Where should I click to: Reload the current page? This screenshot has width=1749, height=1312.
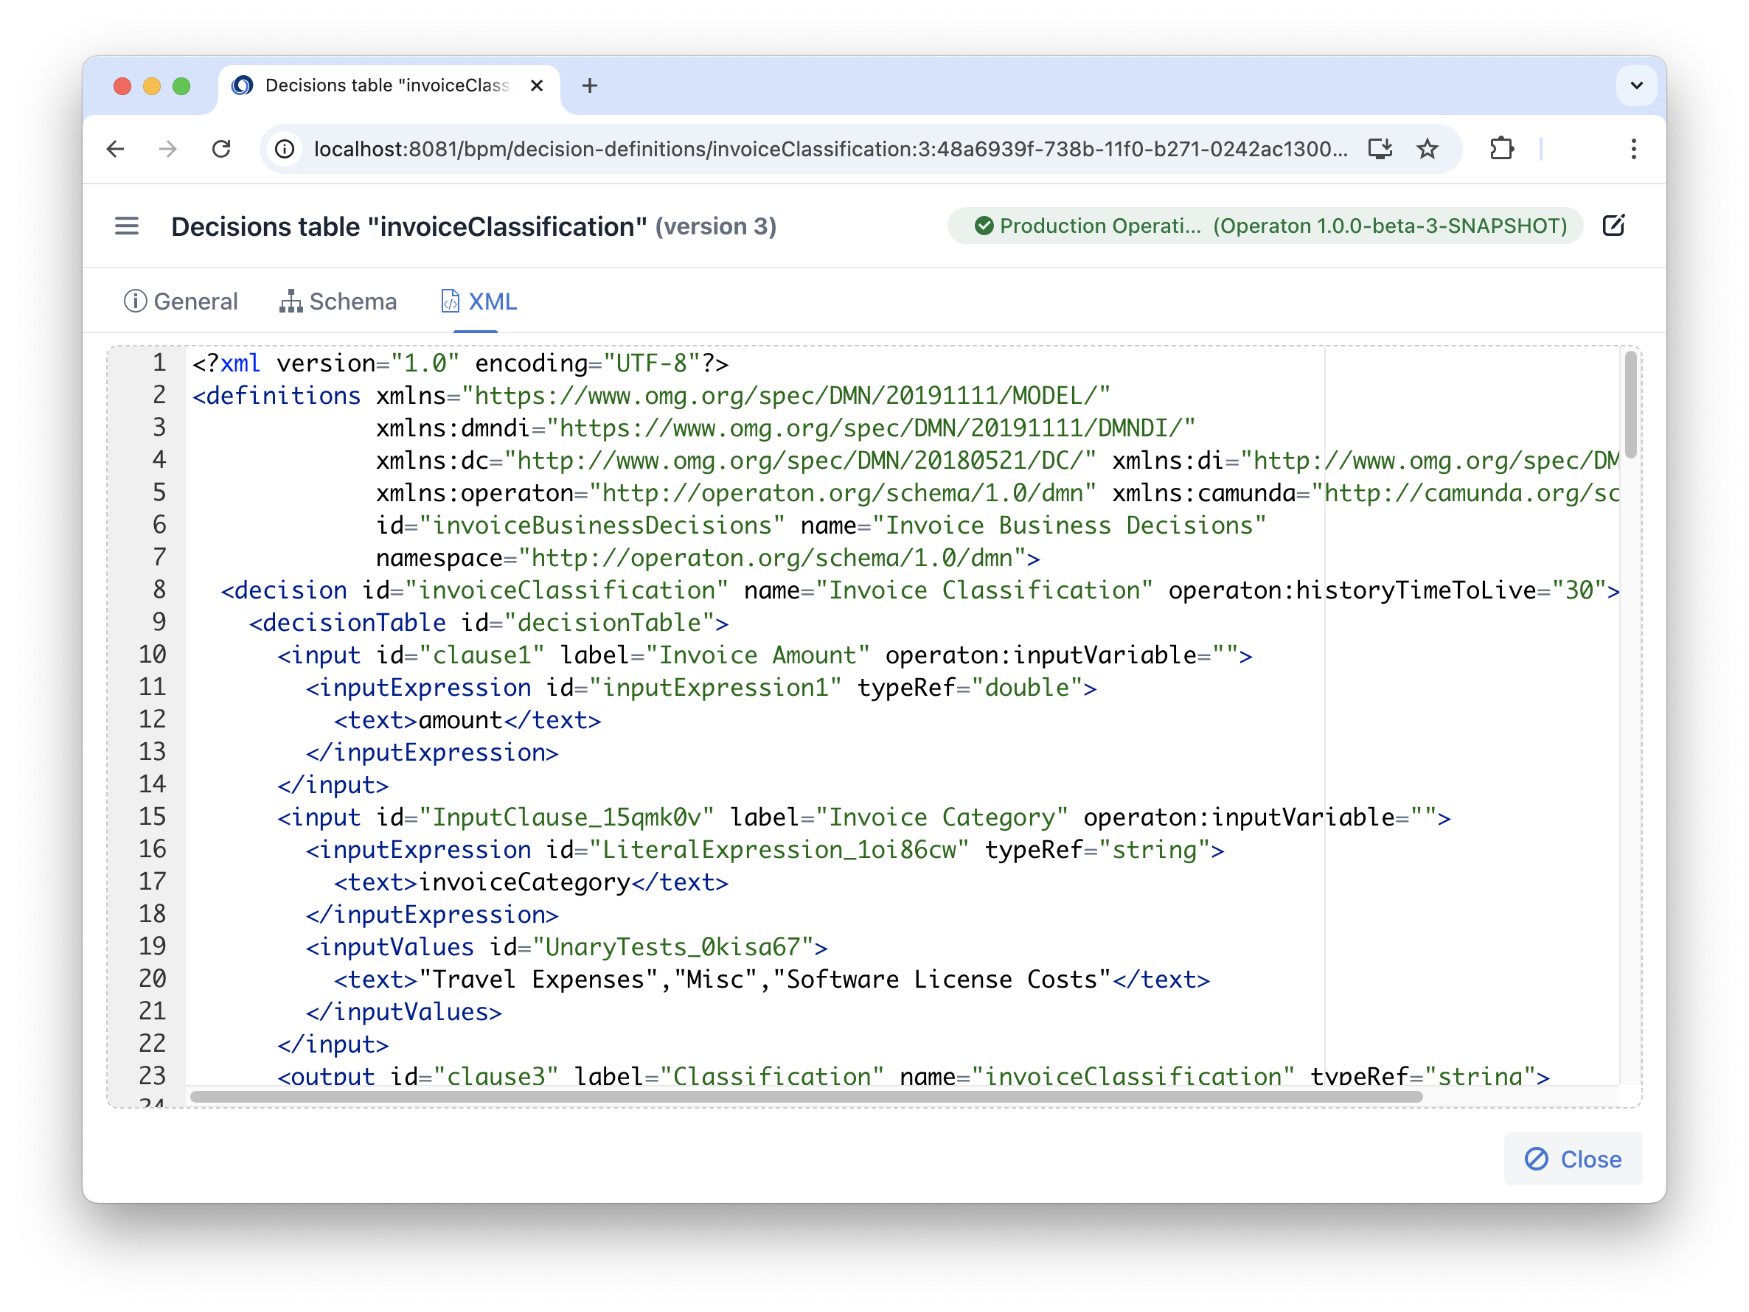[221, 149]
